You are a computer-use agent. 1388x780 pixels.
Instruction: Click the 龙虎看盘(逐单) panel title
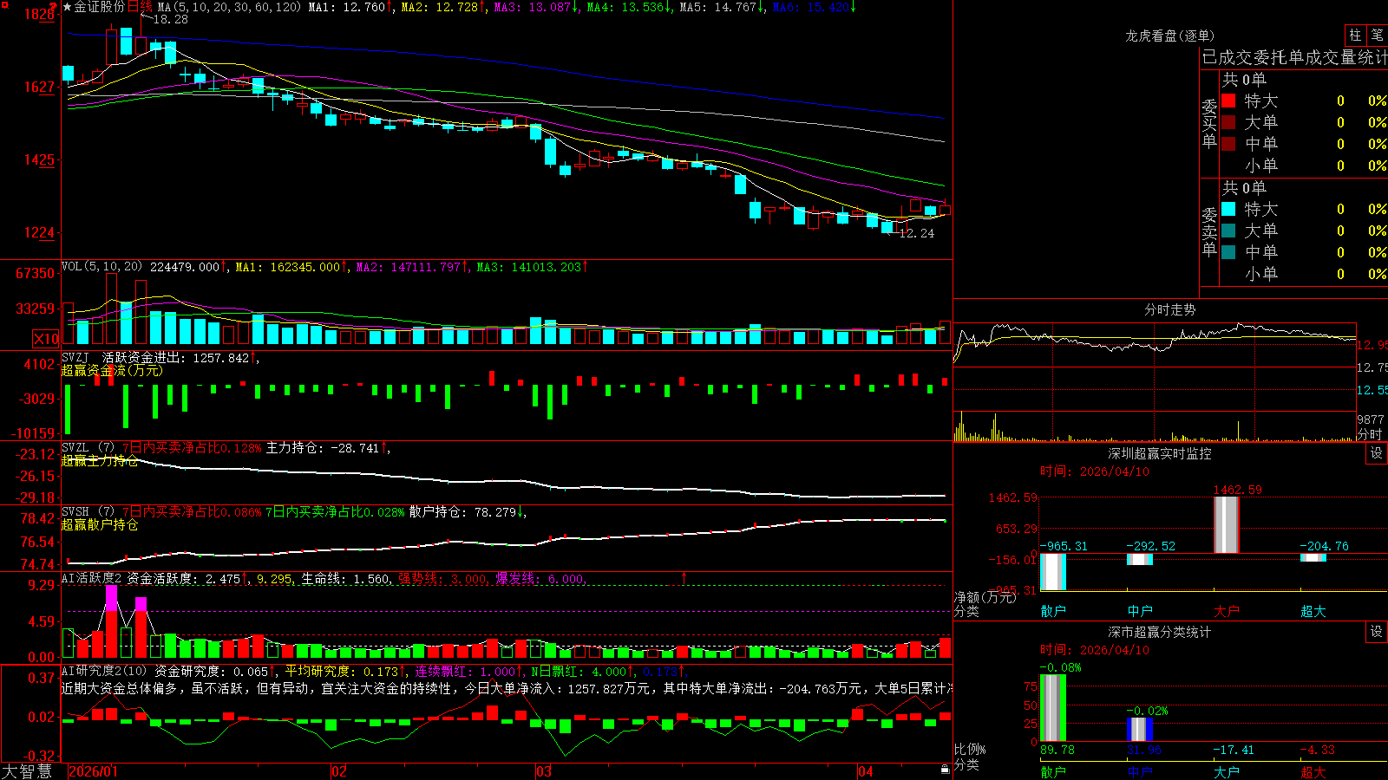[1169, 36]
